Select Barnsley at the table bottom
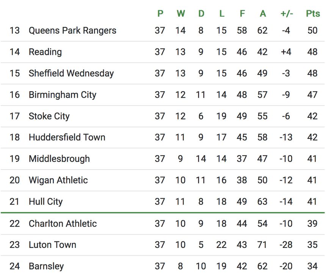Screen dimensions: 326x277 (x=46, y=266)
